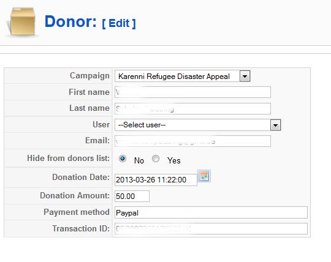This screenshot has height=262, width=331.
Task: Click the First name text field
Action: point(192,92)
